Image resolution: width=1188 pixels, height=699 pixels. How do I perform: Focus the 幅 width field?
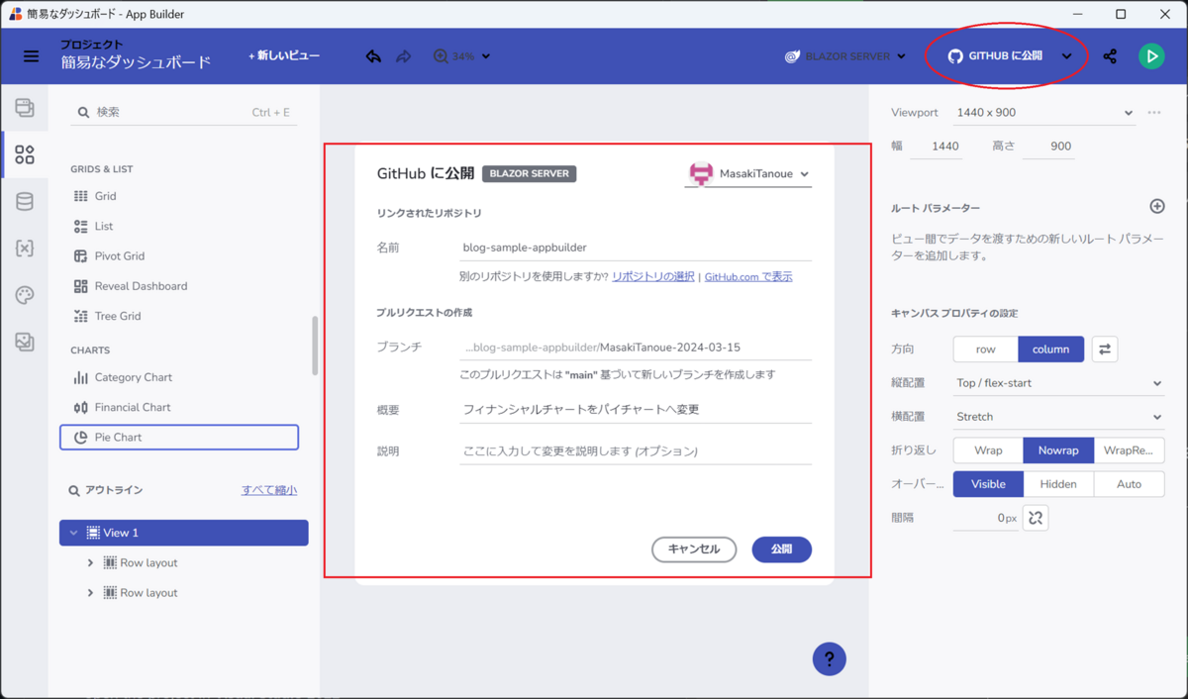(x=935, y=146)
